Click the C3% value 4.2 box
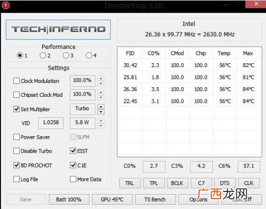 pos(202,166)
